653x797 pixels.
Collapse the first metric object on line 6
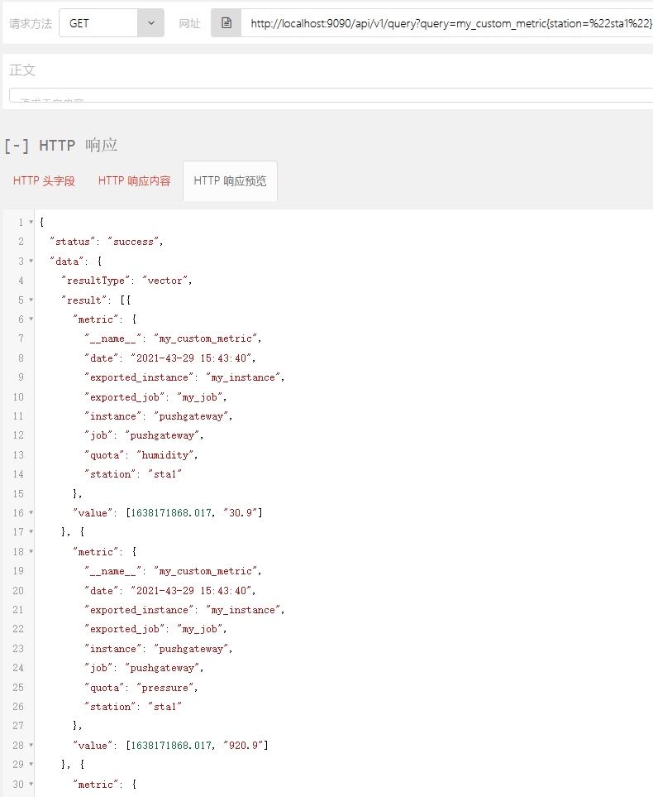[x=30, y=319]
